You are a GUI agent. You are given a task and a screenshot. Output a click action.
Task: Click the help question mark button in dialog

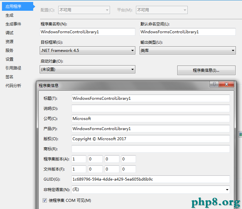[x=214, y=84]
